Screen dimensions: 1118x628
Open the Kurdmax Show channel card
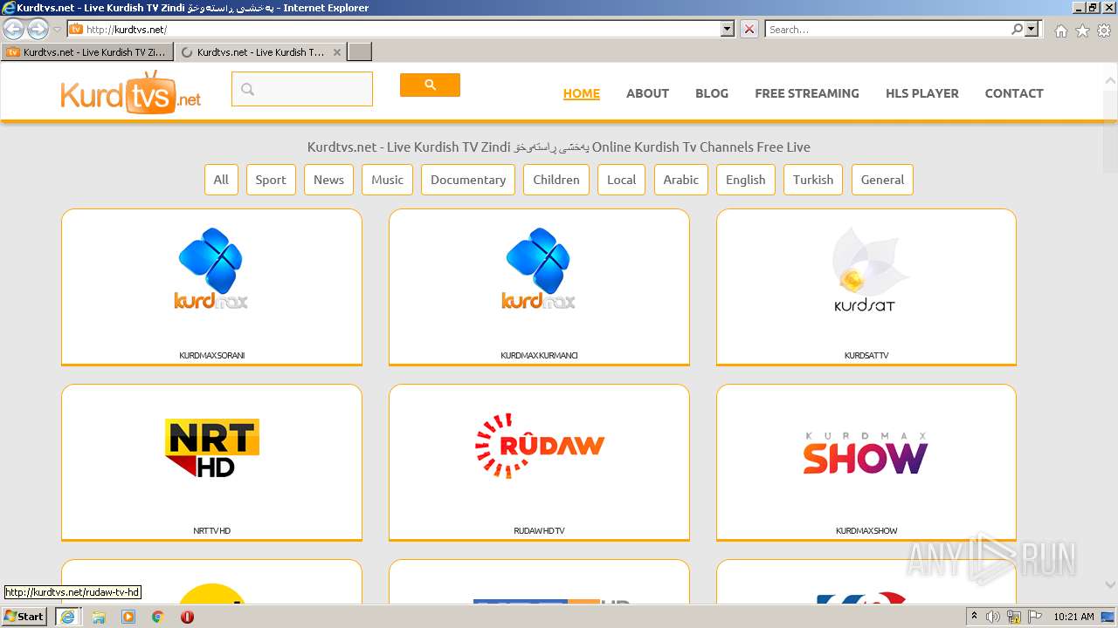pos(866,462)
